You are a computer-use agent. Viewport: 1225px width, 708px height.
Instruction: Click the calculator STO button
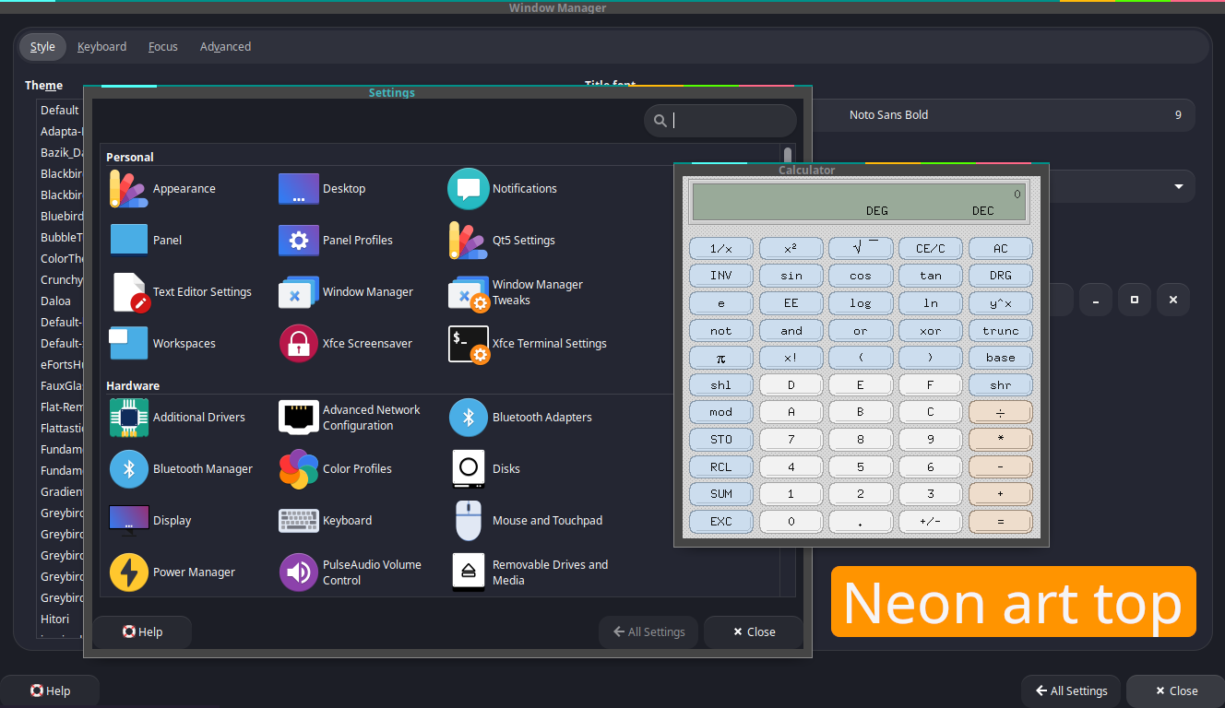(721, 440)
